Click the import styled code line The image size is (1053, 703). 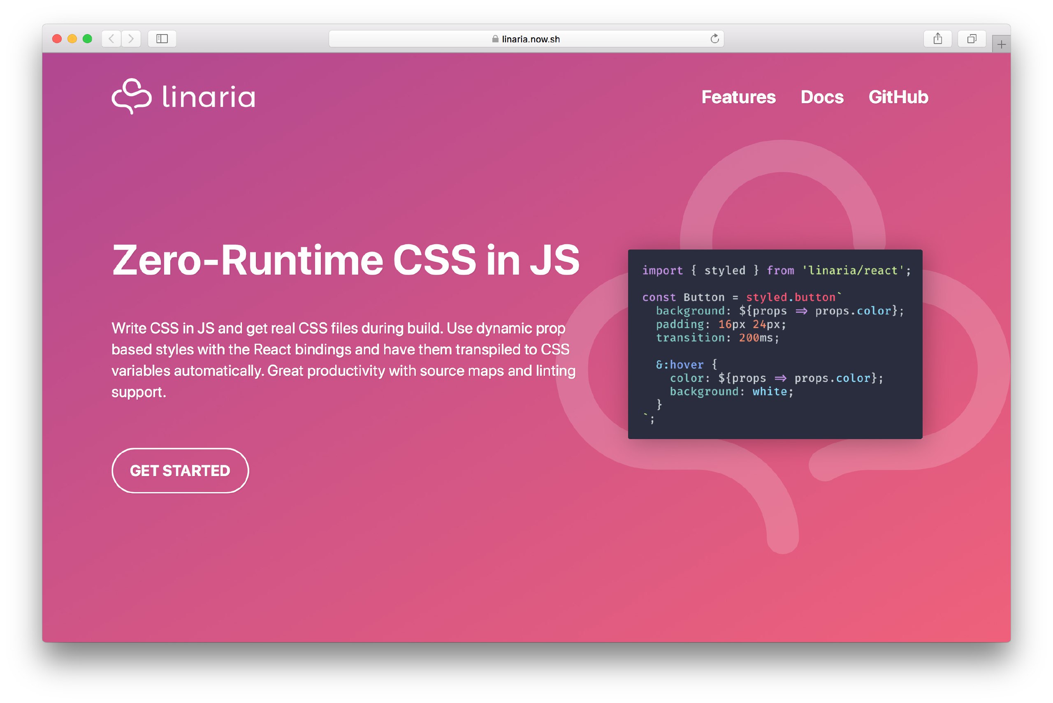click(776, 271)
